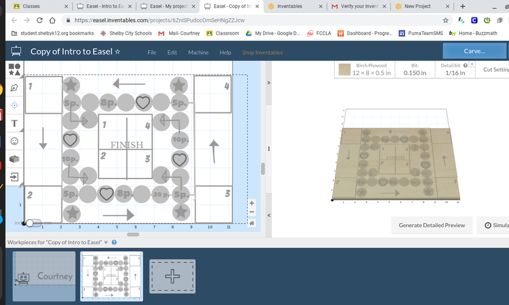Toggle the inch/mm unit switch
This screenshot has height=305, width=509.
tap(33, 223)
